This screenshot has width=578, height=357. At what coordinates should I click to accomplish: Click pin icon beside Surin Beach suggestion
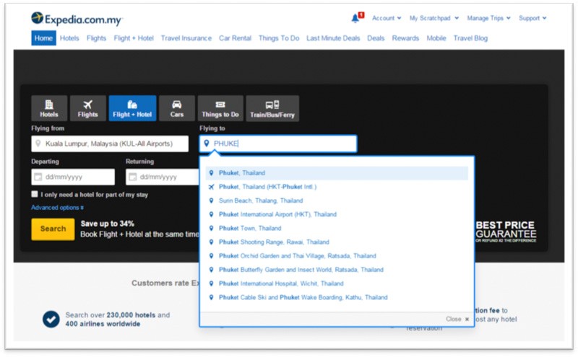click(211, 200)
